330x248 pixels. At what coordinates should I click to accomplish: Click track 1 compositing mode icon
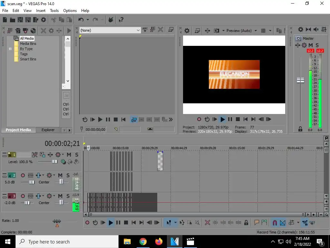63,162
